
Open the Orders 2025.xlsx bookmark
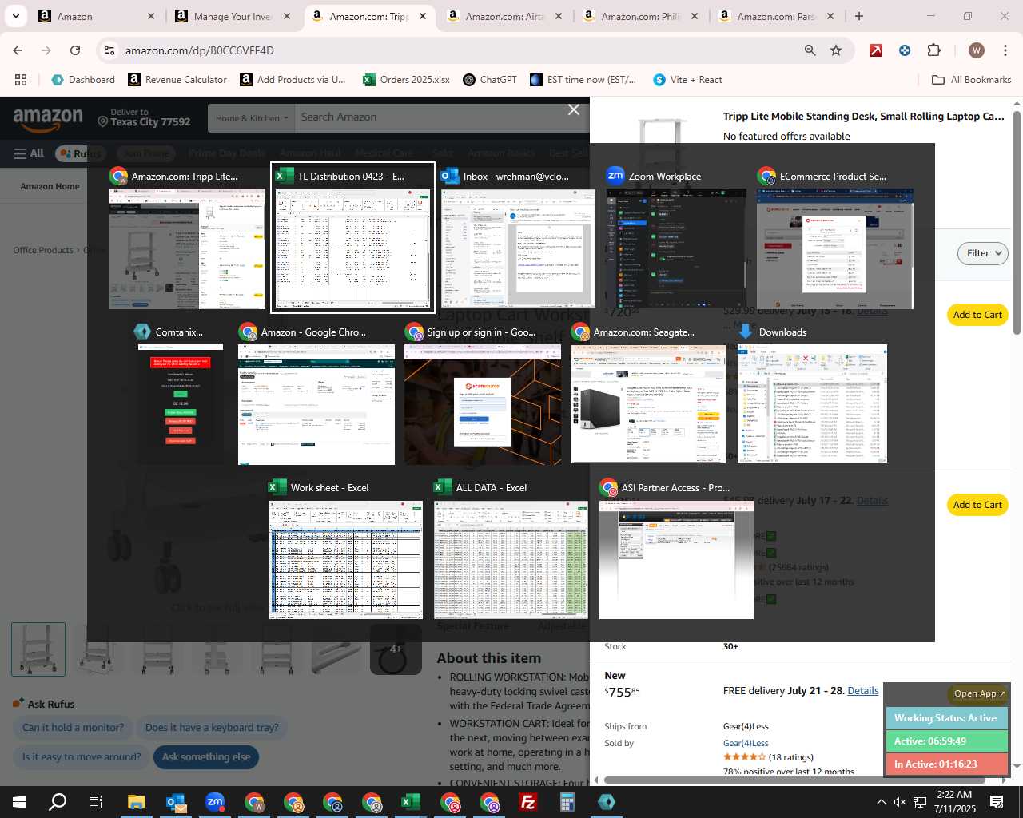(x=406, y=80)
